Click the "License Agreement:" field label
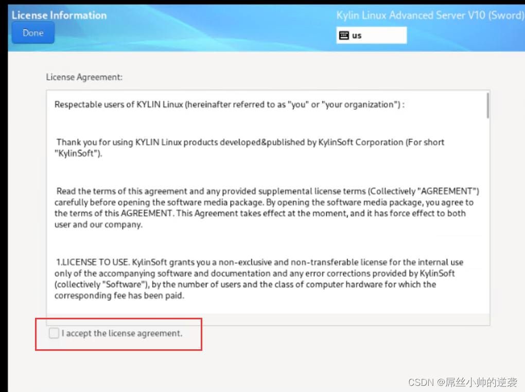525x392 pixels. point(84,77)
